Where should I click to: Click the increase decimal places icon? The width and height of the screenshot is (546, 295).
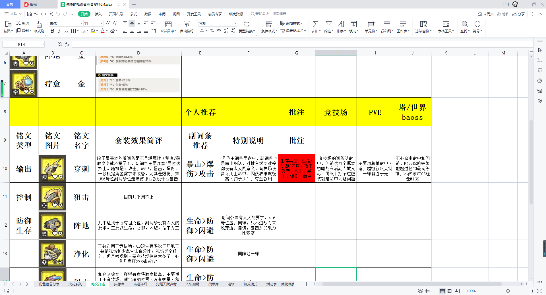(x=226, y=31)
